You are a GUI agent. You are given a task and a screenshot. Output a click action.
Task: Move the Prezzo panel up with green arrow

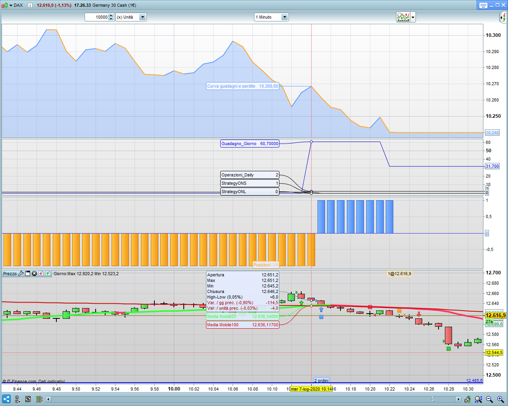[x=48, y=274]
